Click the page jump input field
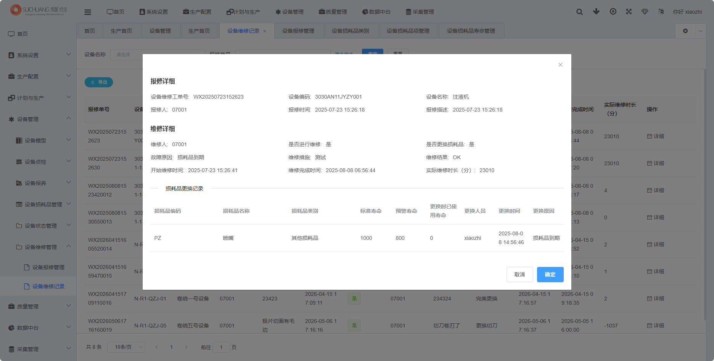Image resolution: width=714 pixels, height=361 pixels. click(221, 347)
